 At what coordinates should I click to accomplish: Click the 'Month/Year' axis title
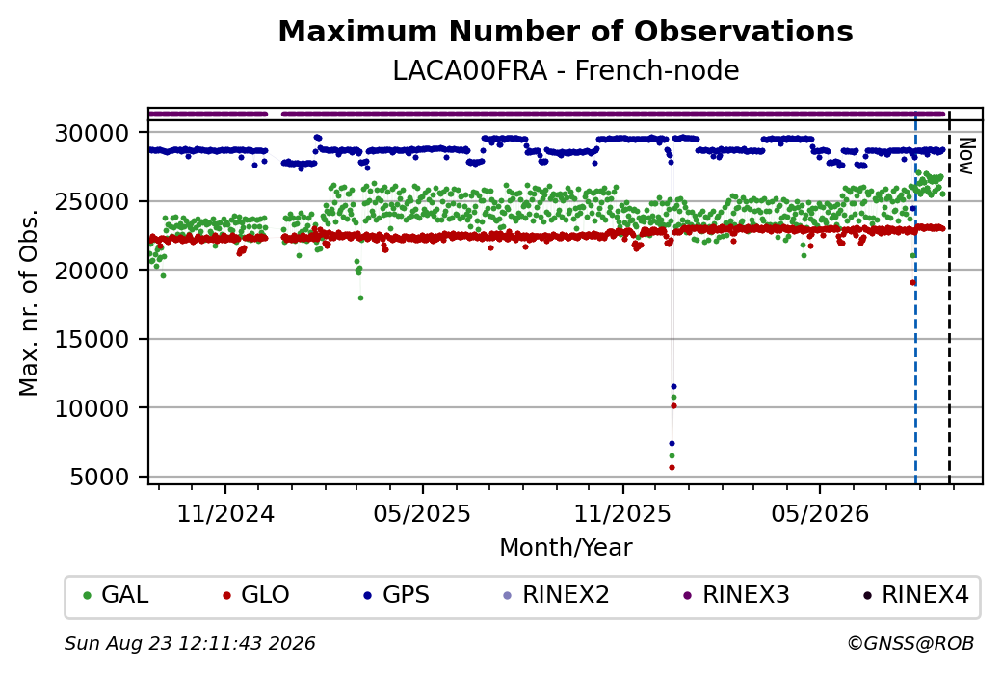(566, 548)
